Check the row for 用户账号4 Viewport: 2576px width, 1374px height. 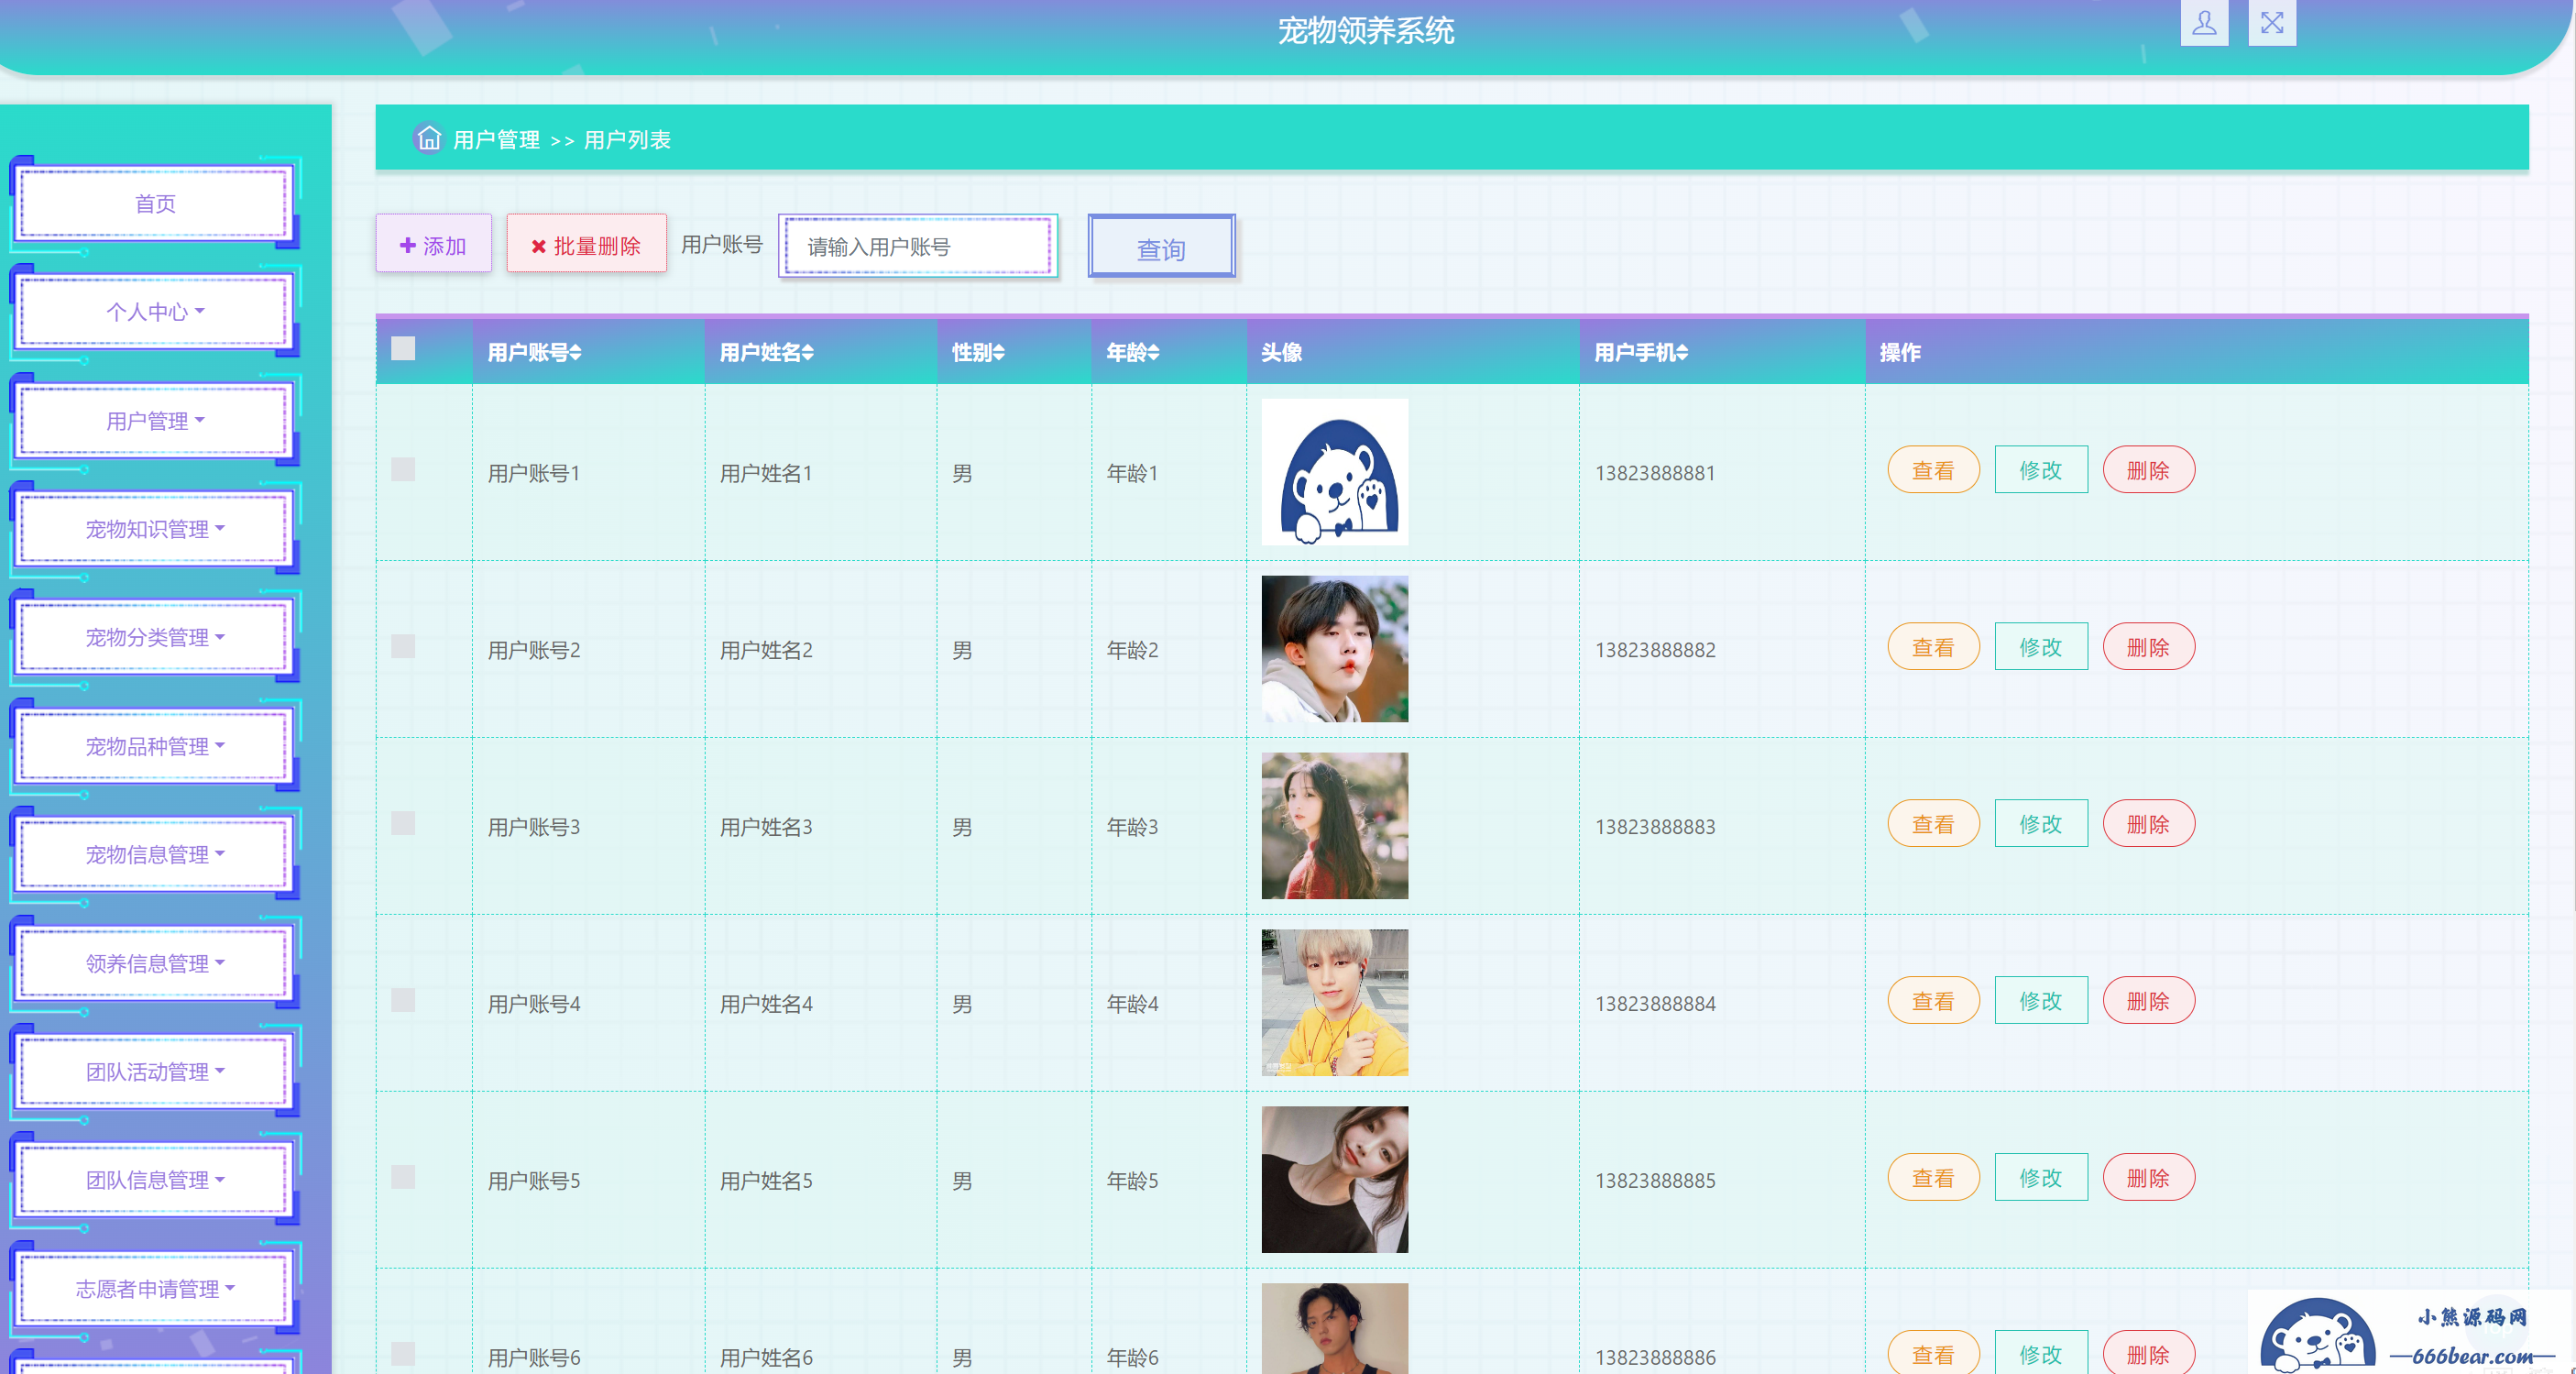(x=403, y=1001)
